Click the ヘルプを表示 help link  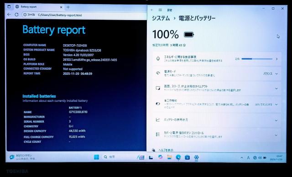tap(166, 150)
